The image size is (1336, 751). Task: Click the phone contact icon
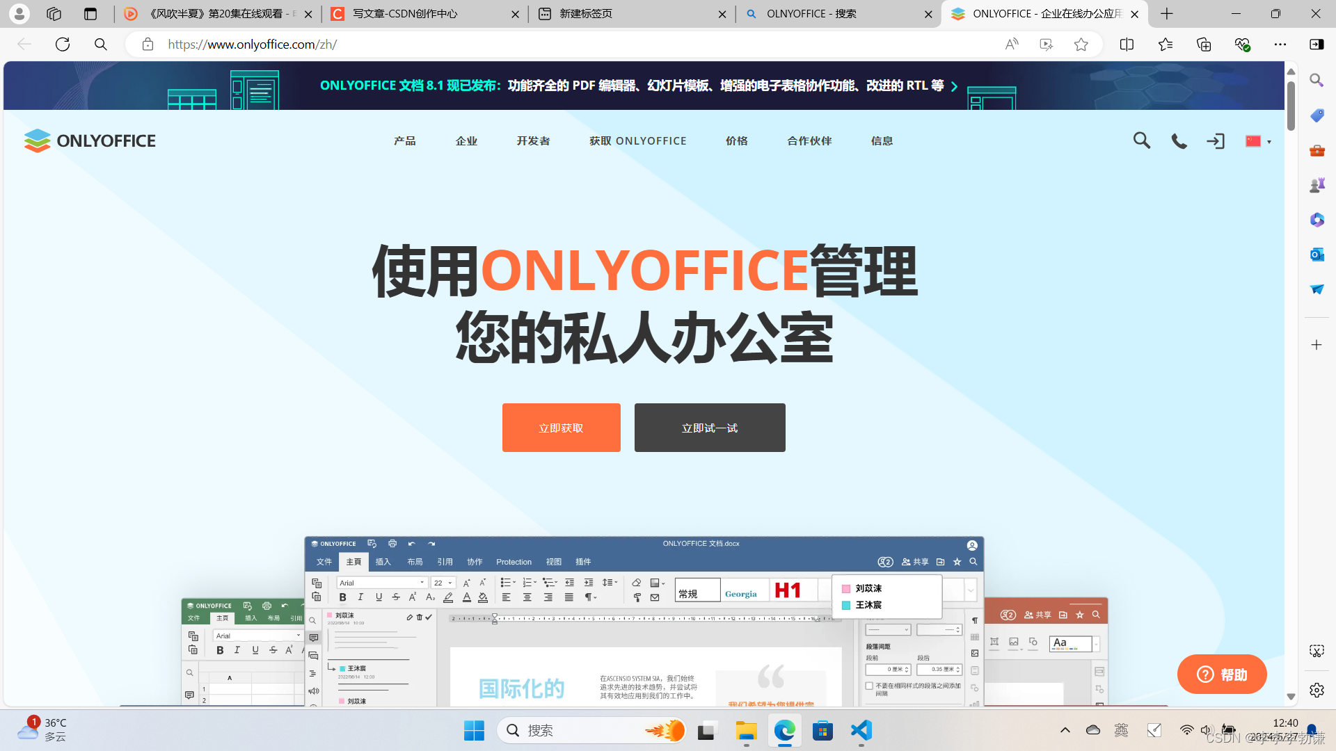(x=1179, y=141)
